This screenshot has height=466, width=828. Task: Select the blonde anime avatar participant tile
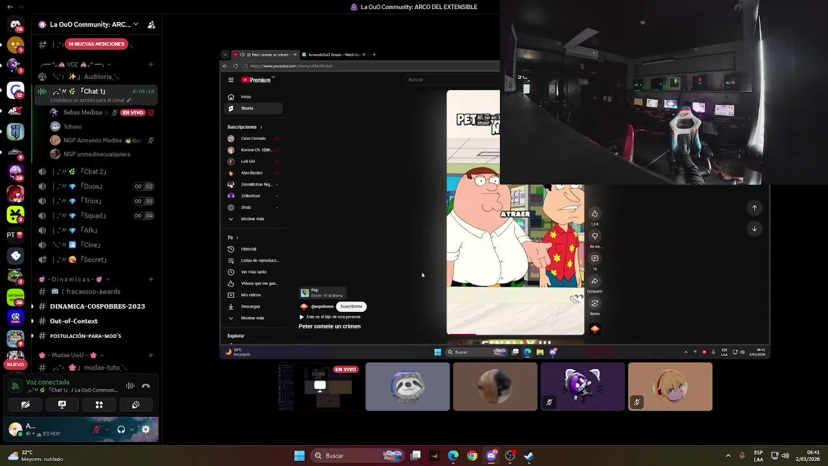[x=670, y=386]
